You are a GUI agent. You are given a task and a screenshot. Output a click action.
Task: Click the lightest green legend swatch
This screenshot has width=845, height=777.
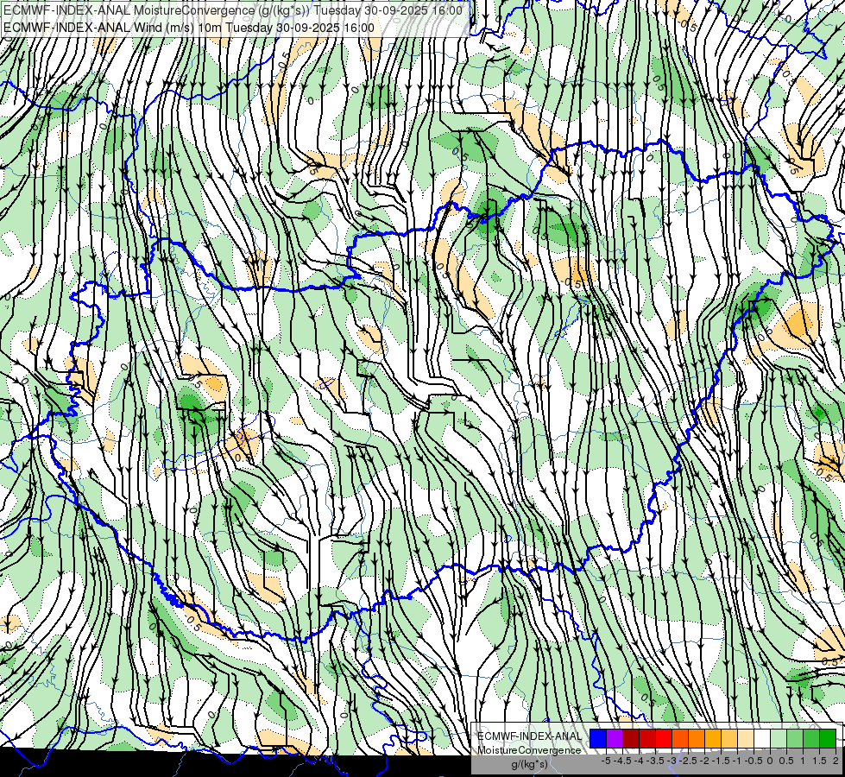coord(779,738)
